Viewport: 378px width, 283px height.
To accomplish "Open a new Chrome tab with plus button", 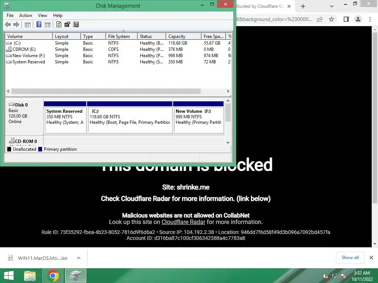I will [303, 6].
